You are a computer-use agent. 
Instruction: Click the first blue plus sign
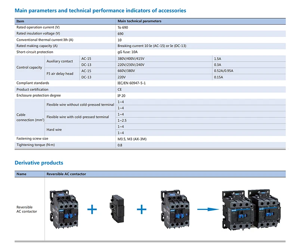click(92, 209)
